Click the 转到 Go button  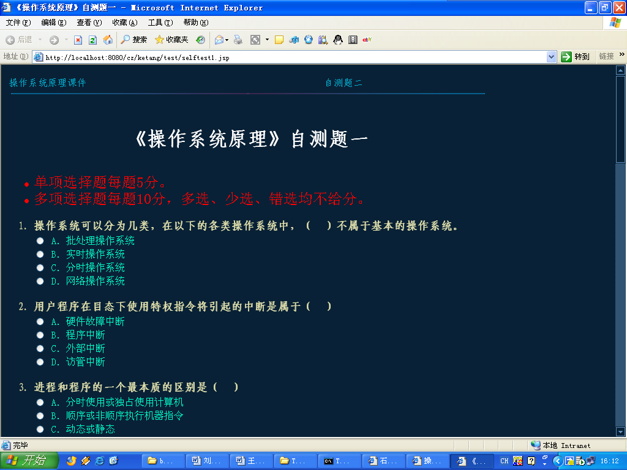point(576,57)
